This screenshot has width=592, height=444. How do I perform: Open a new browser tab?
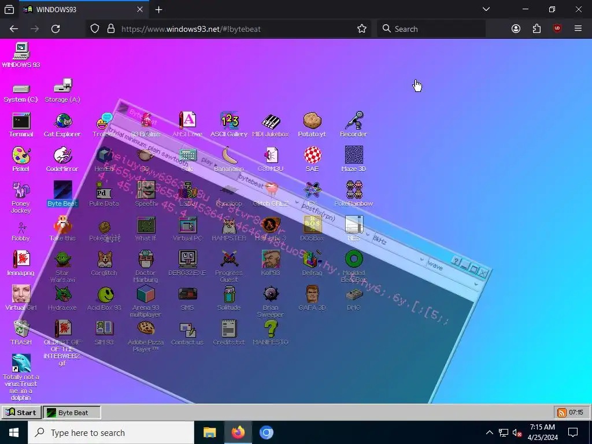pos(159,10)
